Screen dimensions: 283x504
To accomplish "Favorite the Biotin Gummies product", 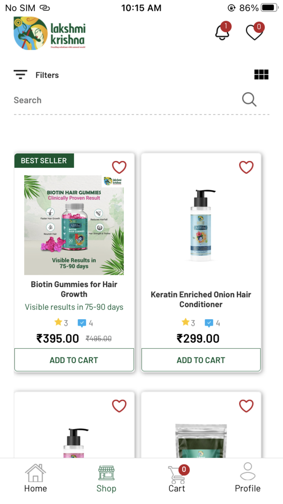I will click(x=119, y=167).
